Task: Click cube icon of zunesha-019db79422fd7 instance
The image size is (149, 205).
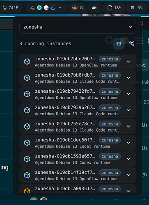Action: (27, 94)
